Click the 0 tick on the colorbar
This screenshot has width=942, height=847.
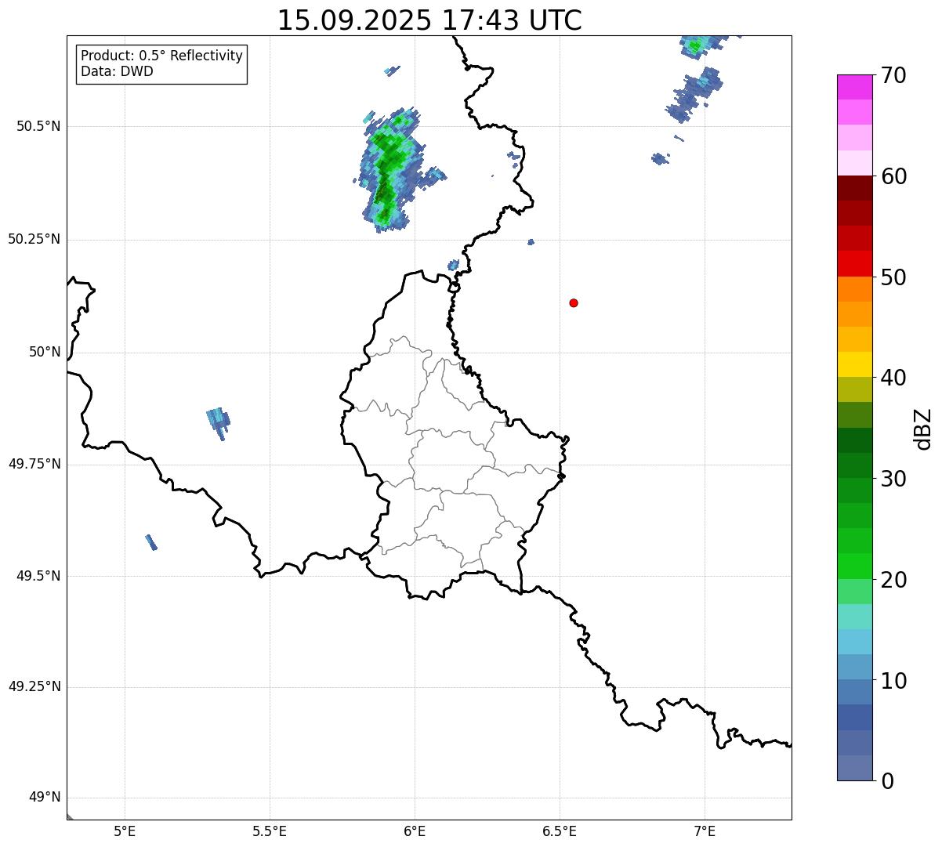(x=887, y=780)
